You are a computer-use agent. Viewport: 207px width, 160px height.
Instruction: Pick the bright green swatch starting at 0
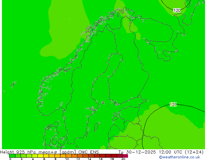pyautogui.click(x=12, y=156)
